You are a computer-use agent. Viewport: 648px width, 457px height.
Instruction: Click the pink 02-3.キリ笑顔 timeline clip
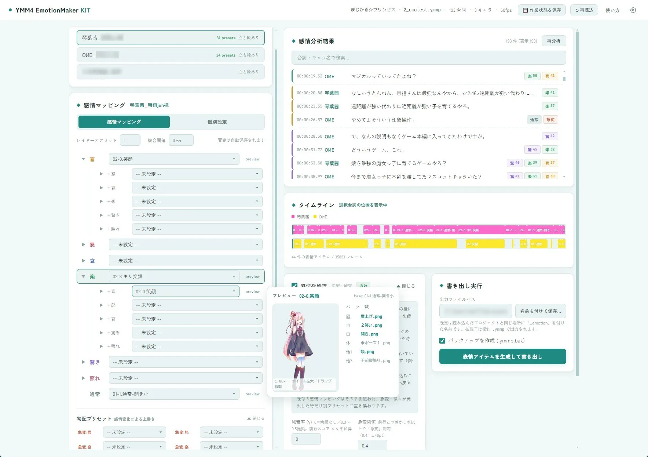(x=480, y=230)
